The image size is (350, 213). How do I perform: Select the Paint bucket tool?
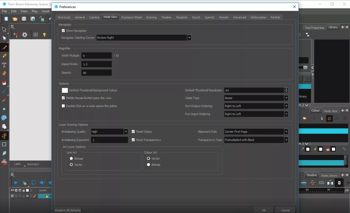(x=4, y=83)
